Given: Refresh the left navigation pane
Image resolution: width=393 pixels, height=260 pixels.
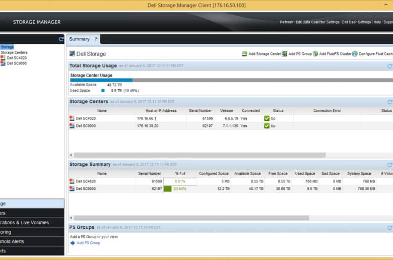Looking at the screenshot, I should 61,39.
